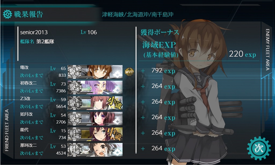
Task: Select 初春改二 ship banner portrait
Action: tap(95, 87)
